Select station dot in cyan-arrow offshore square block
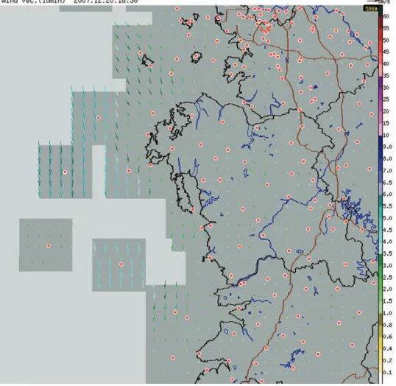Screen dimensions: 396x386 pyautogui.click(x=121, y=264)
